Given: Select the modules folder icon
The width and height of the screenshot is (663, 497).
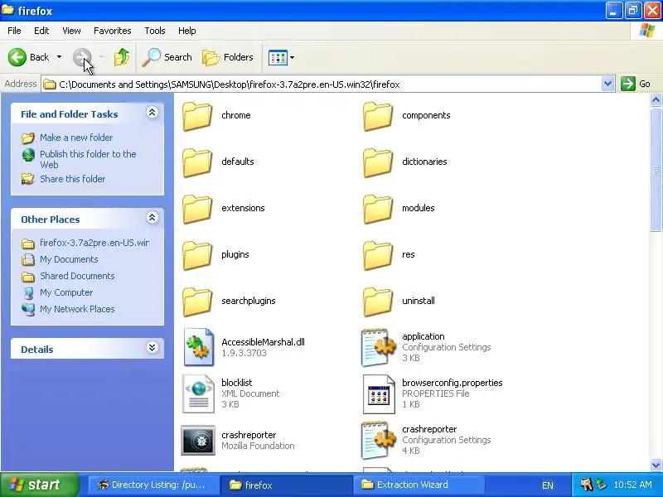Looking at the screenshot, I should click(x=378, y=209).
